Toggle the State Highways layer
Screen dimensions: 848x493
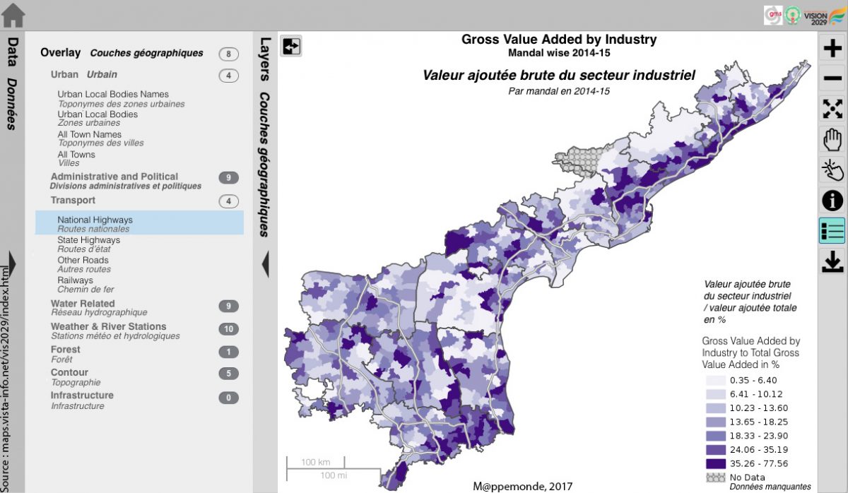point(88,240)
